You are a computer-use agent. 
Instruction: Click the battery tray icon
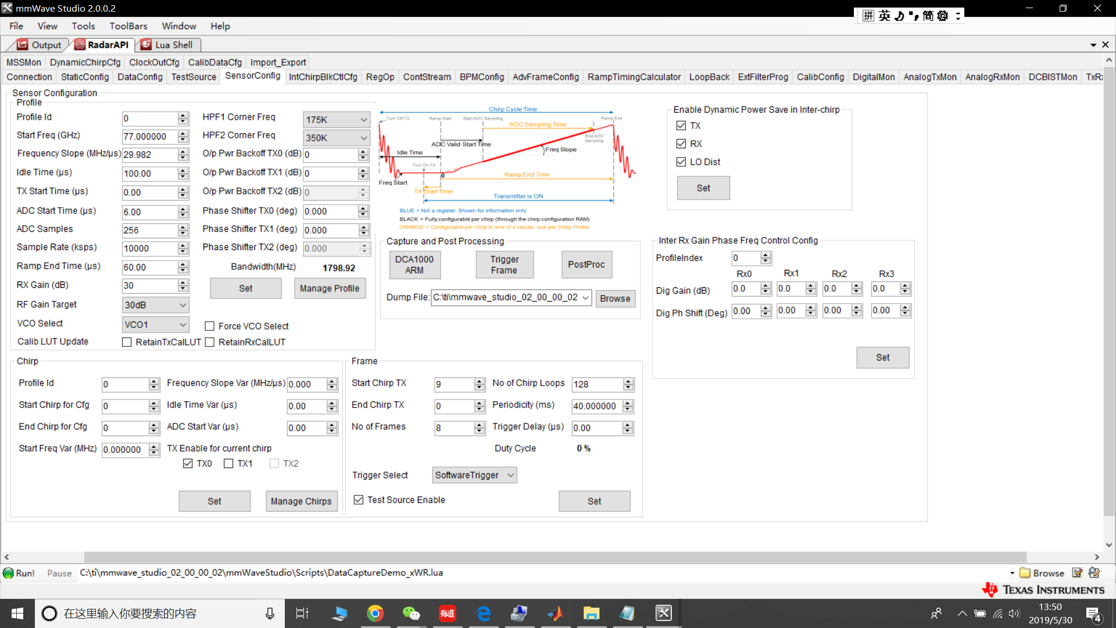980,613
